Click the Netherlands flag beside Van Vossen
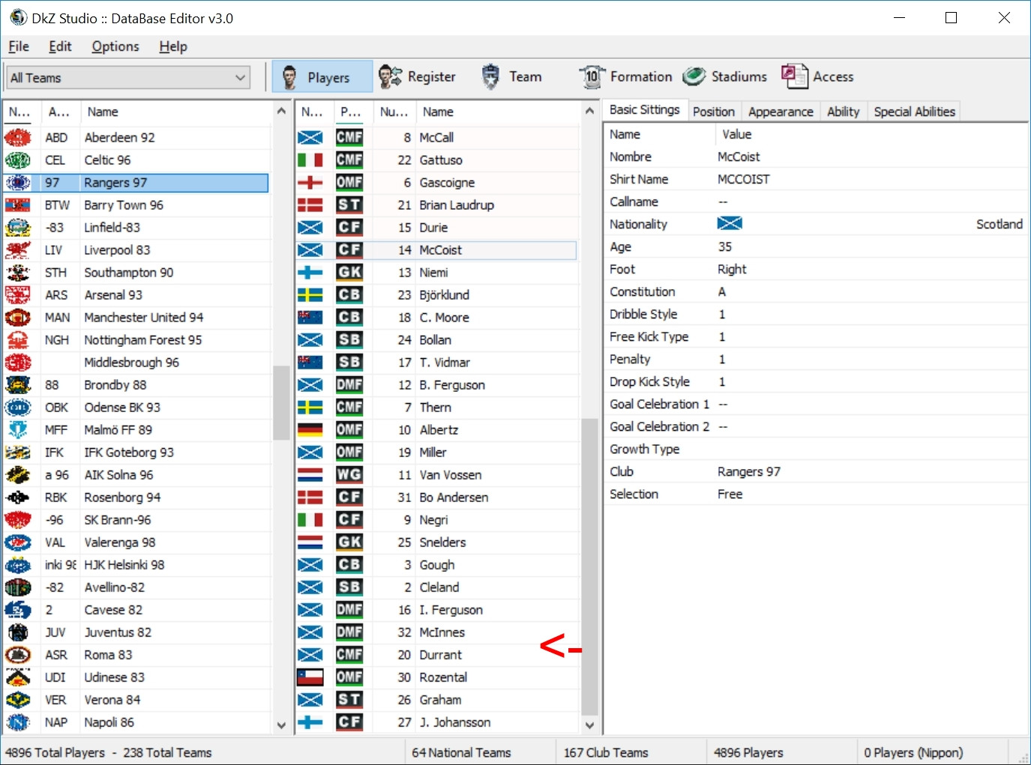 (310, 474)
